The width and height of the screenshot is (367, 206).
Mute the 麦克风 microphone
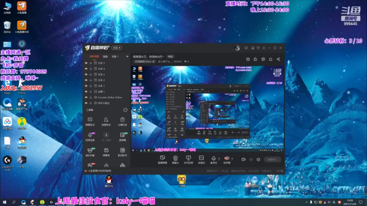coord(213,160)
